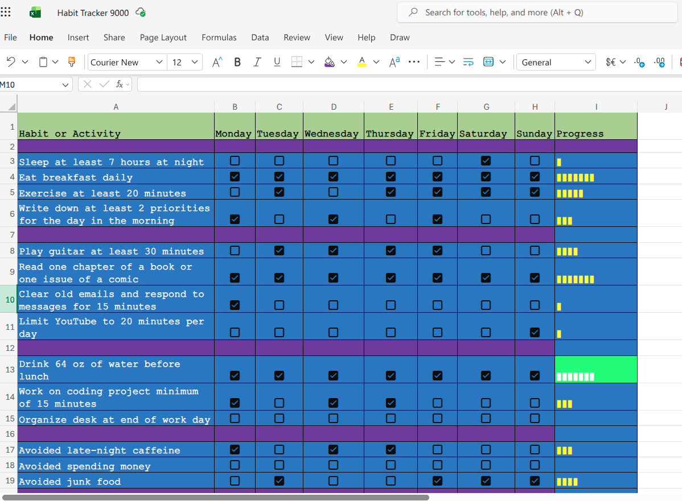
Task: Open the Courier New font dropdown
Action: tap(159, 62)
